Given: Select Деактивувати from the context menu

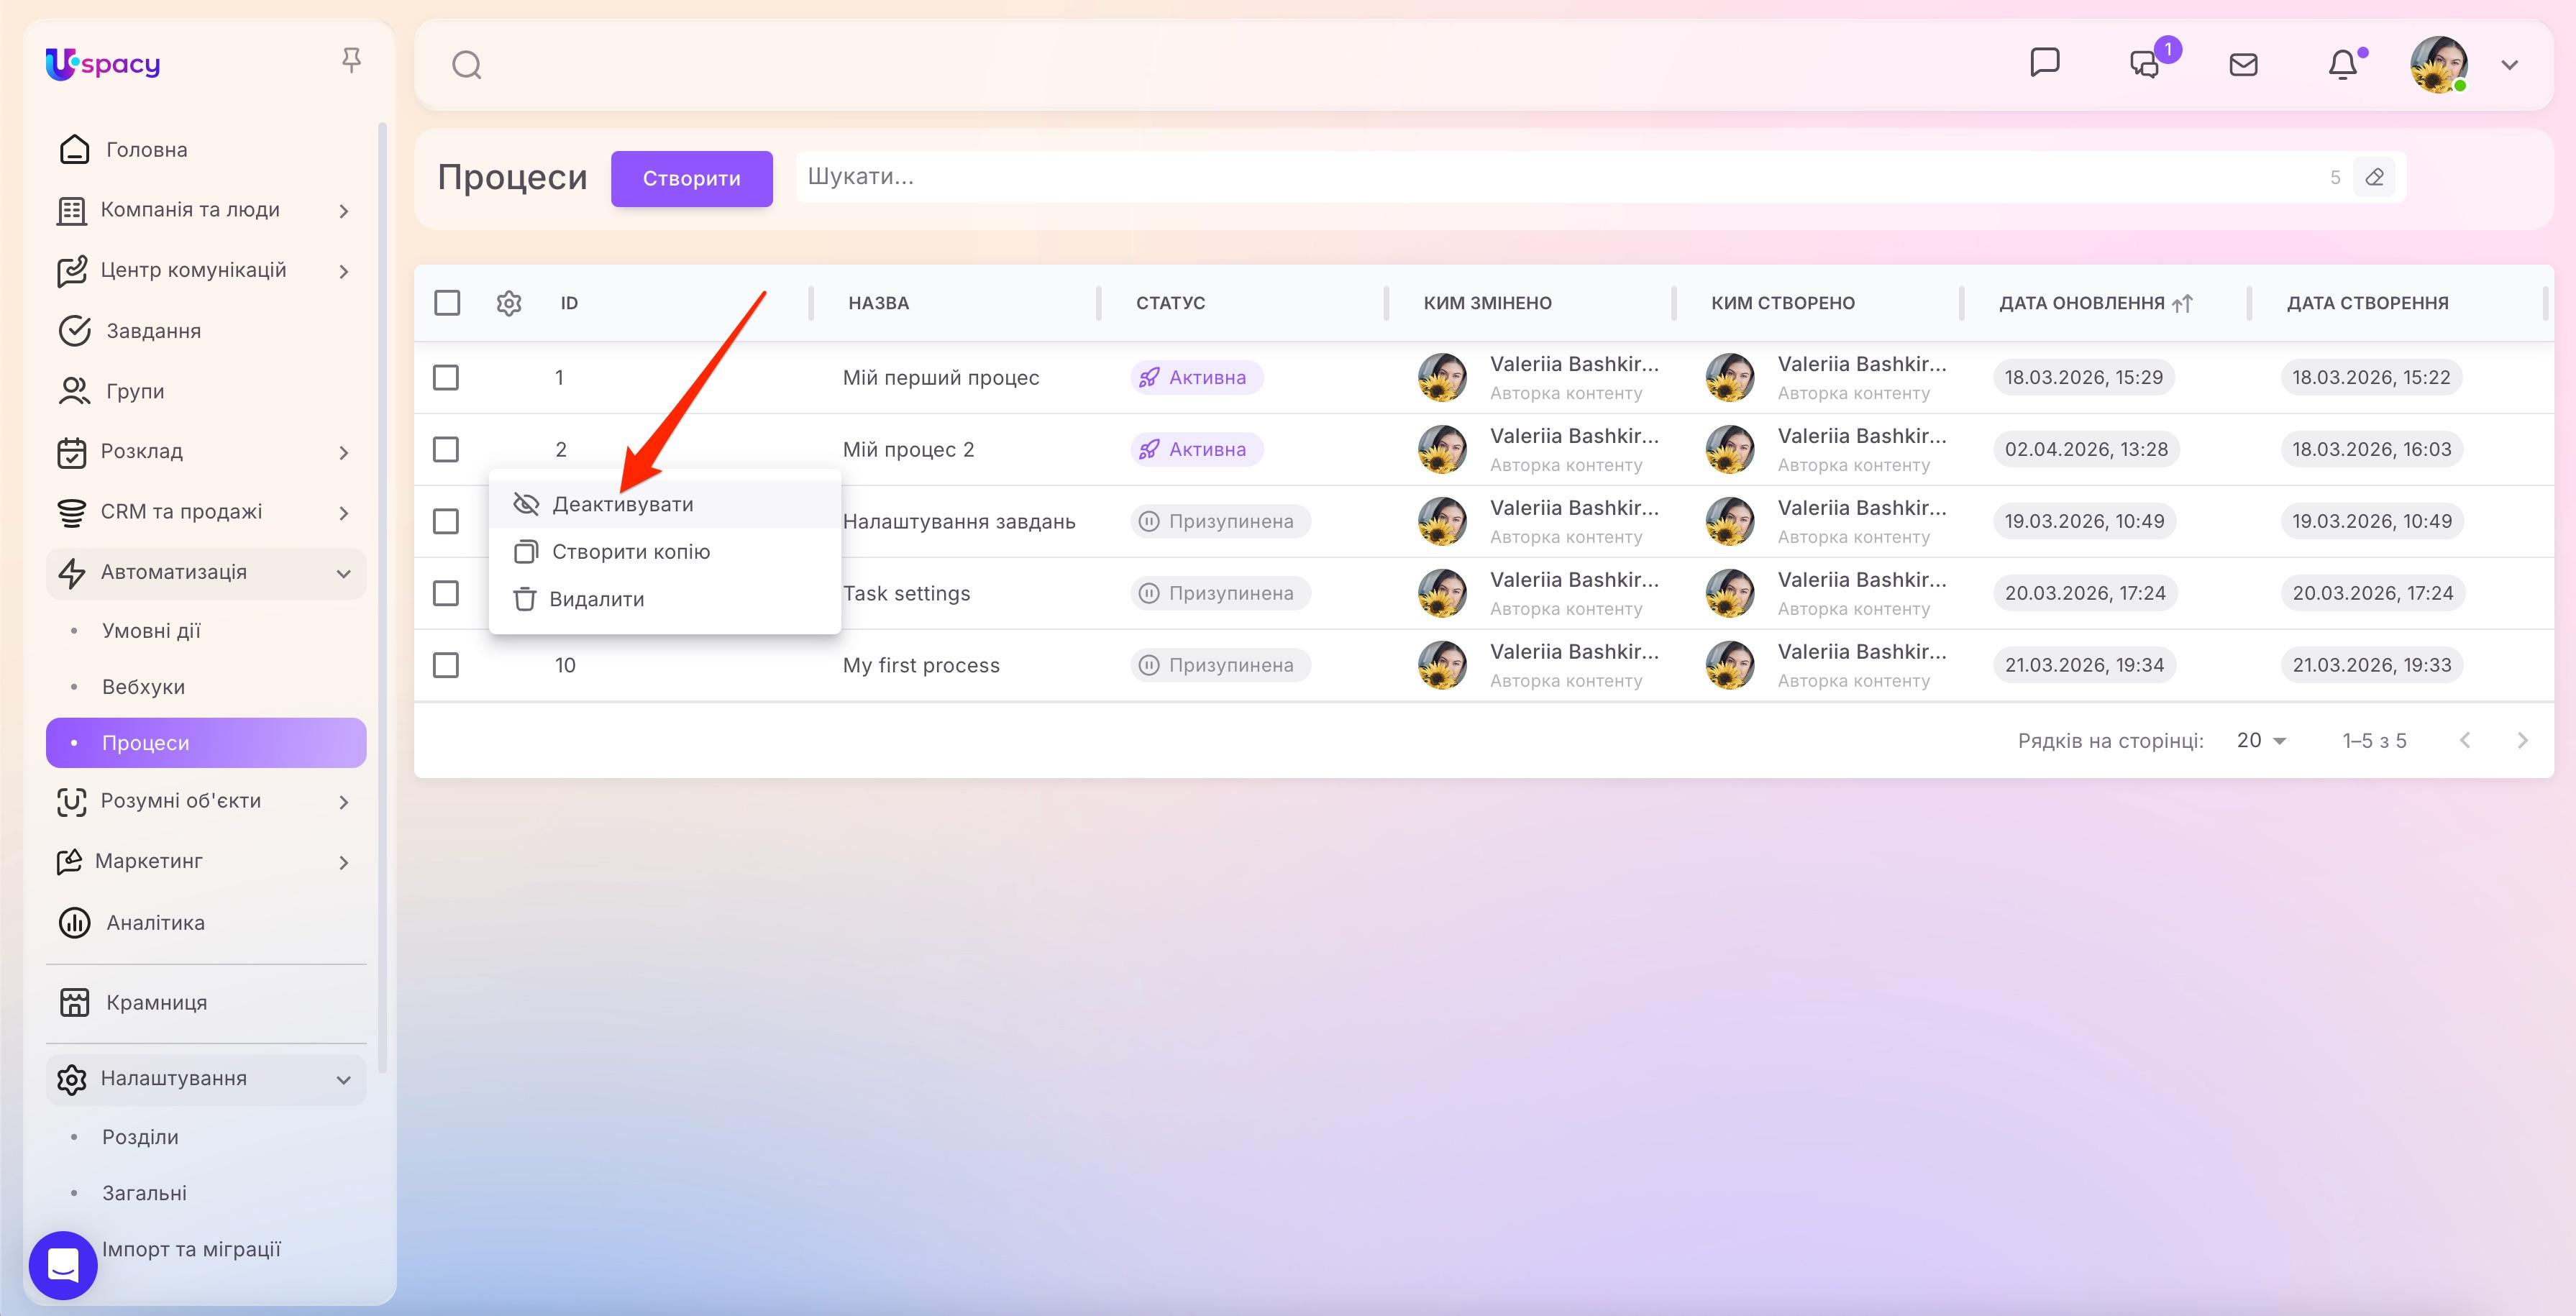Looking at the screenshot, I should point(623,503).
